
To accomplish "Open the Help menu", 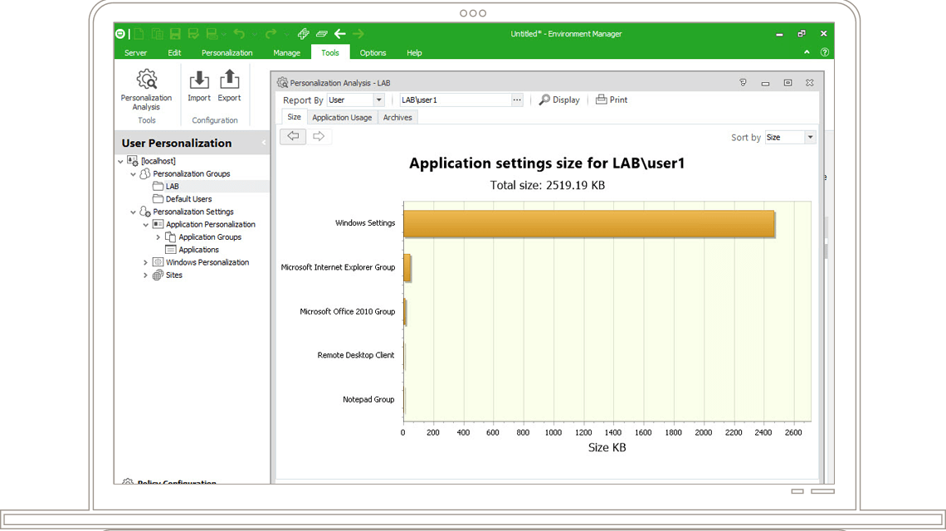I will (x=414, y=53).
